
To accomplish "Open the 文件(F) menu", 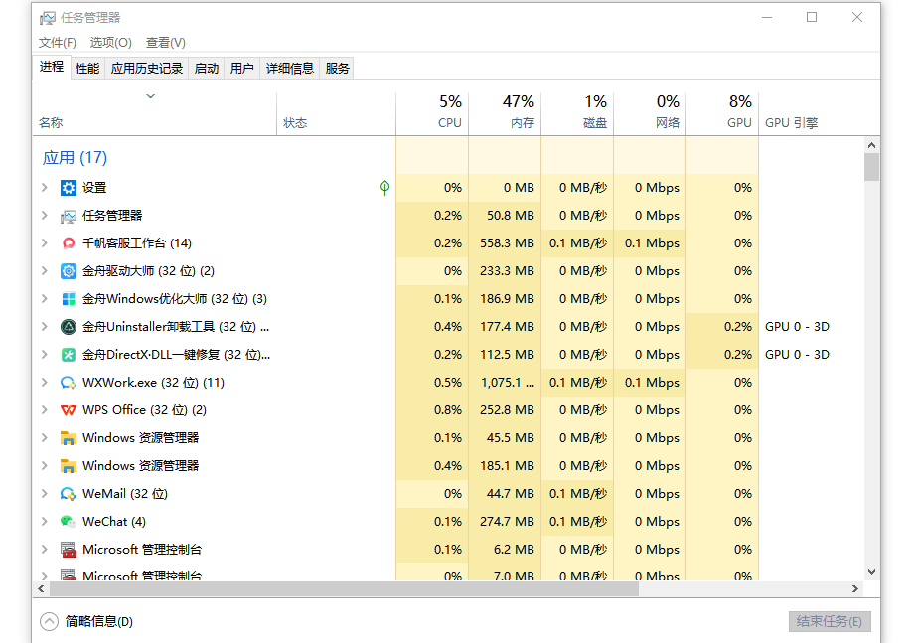I will click(57, 43).
